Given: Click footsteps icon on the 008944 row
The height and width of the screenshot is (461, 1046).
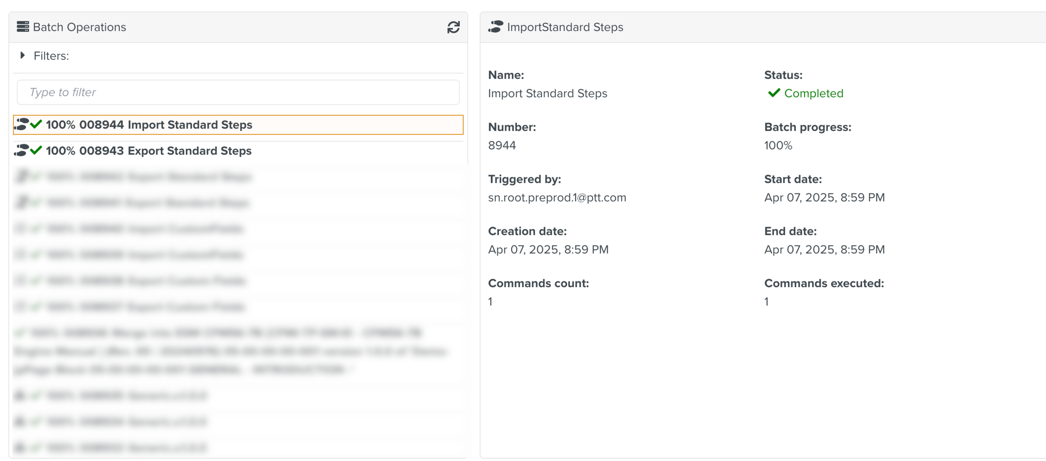Looking at the screenshot, I should tap(21, 125).
